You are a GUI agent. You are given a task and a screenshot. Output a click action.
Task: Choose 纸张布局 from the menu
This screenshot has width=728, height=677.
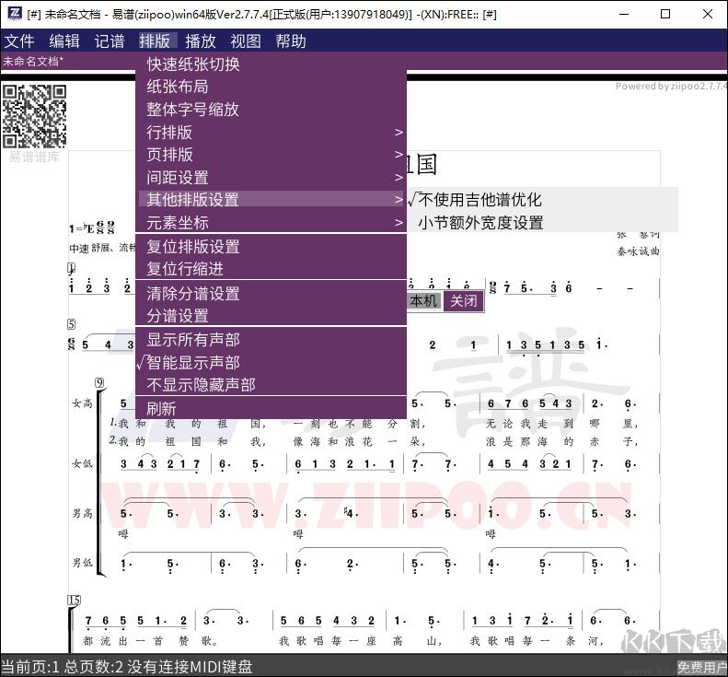click(272, 87)
